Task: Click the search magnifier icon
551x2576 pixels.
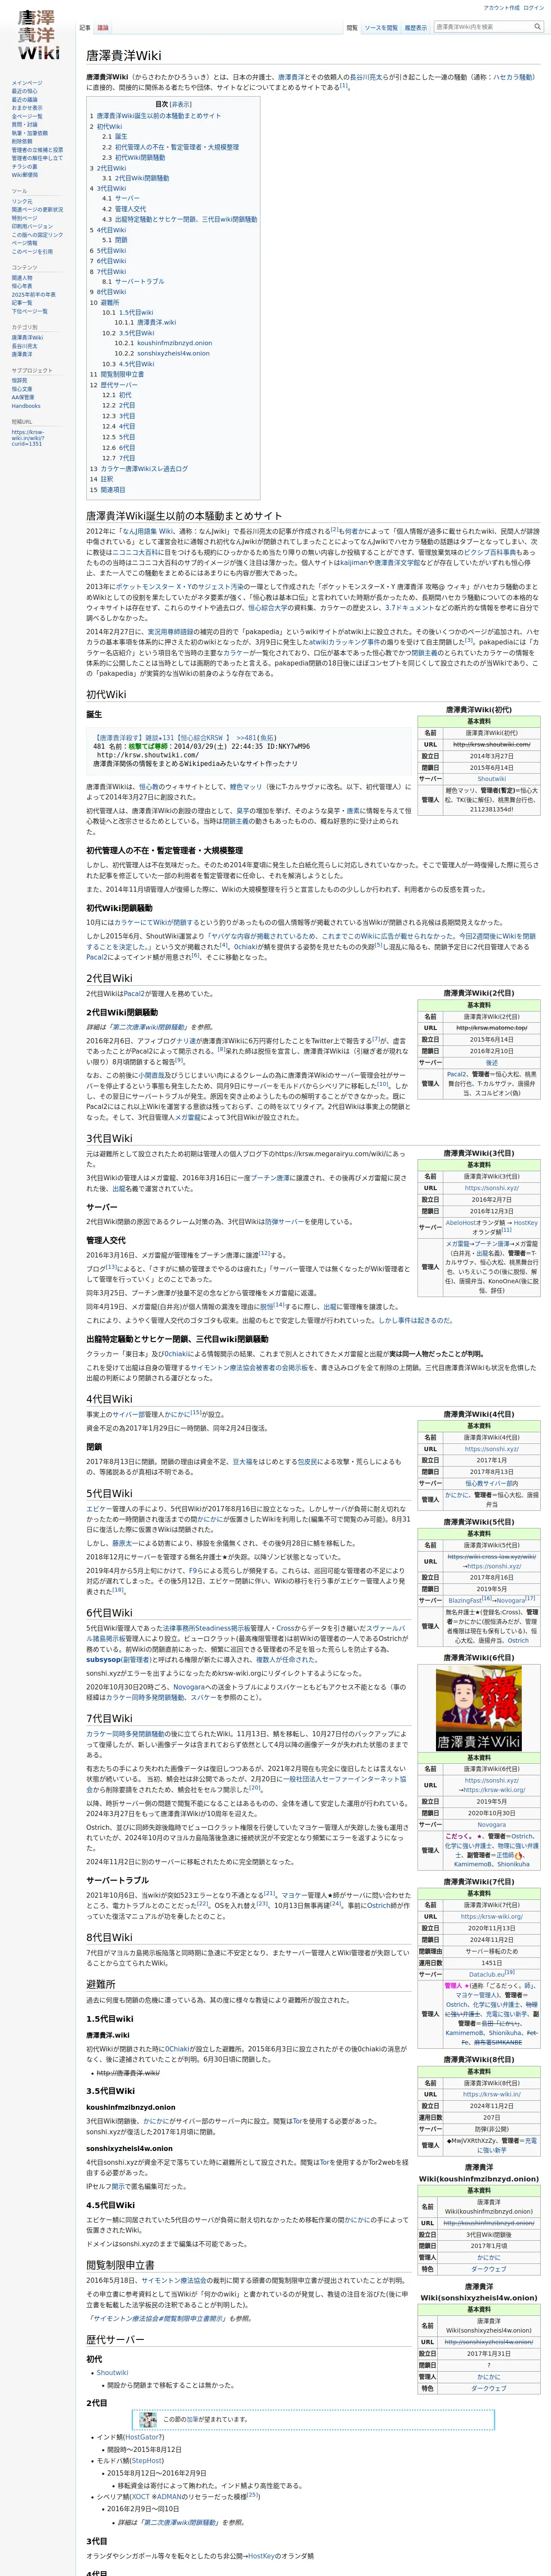Action: [536, 27]
